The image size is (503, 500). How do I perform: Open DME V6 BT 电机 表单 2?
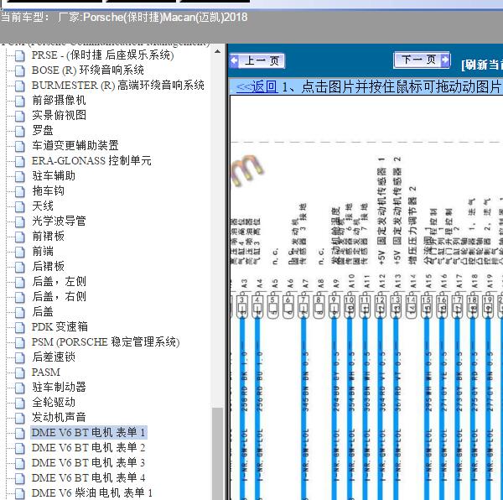[x=89, y=448]
